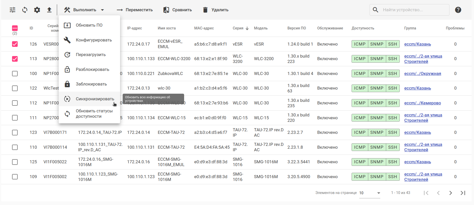Click the Delete (Удалить) trash button
The width and height of the screenshot is (474, 205).
216,10
